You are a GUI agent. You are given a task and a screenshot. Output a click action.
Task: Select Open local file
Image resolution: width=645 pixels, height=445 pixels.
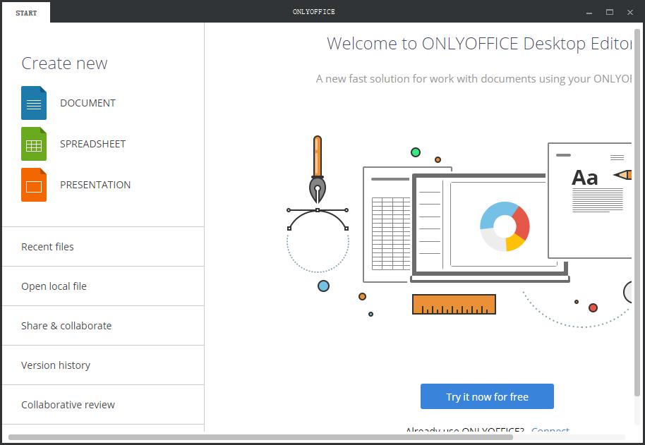tap(54, 286)
